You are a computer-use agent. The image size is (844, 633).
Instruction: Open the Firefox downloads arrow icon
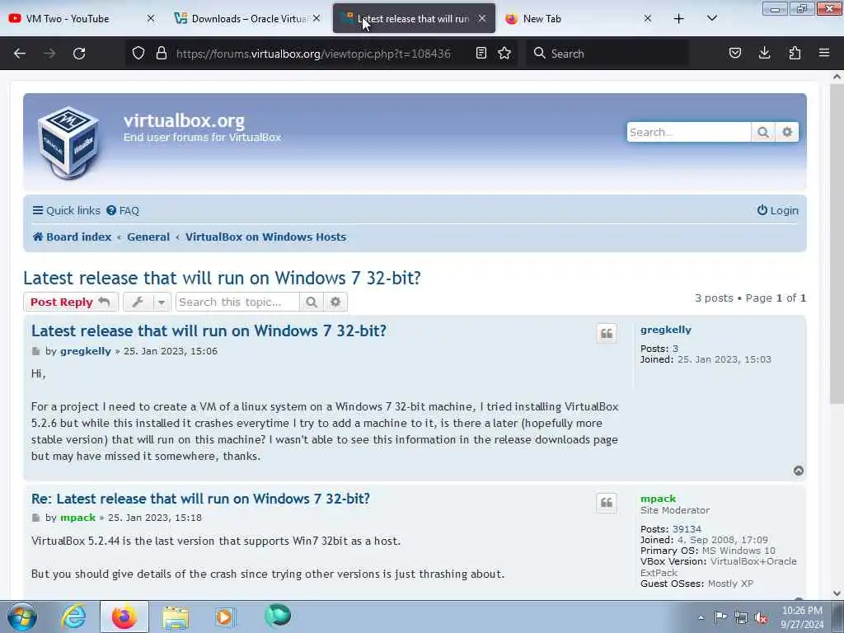pos(764,53)
